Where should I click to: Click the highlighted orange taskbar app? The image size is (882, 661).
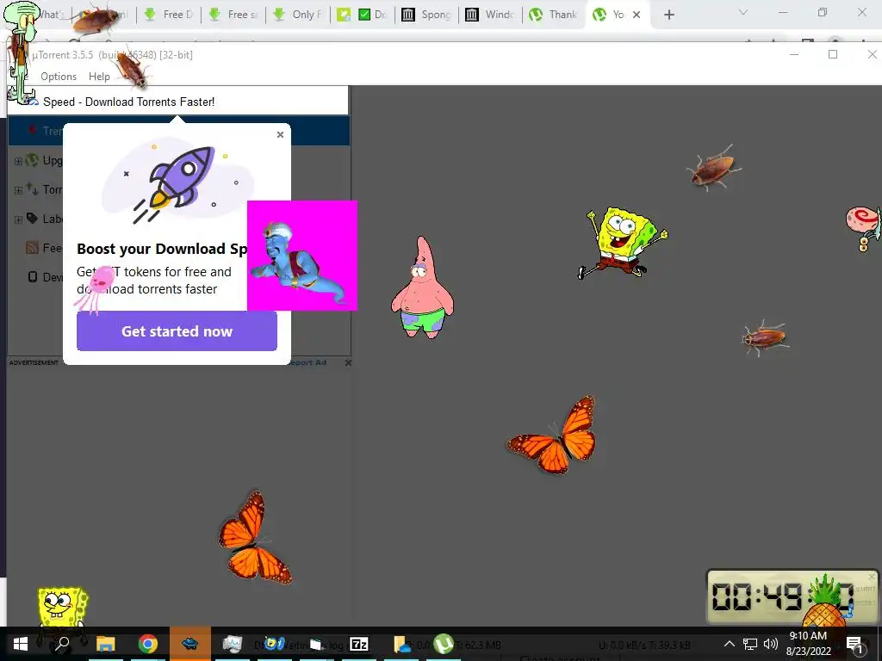tap(190, 644)
